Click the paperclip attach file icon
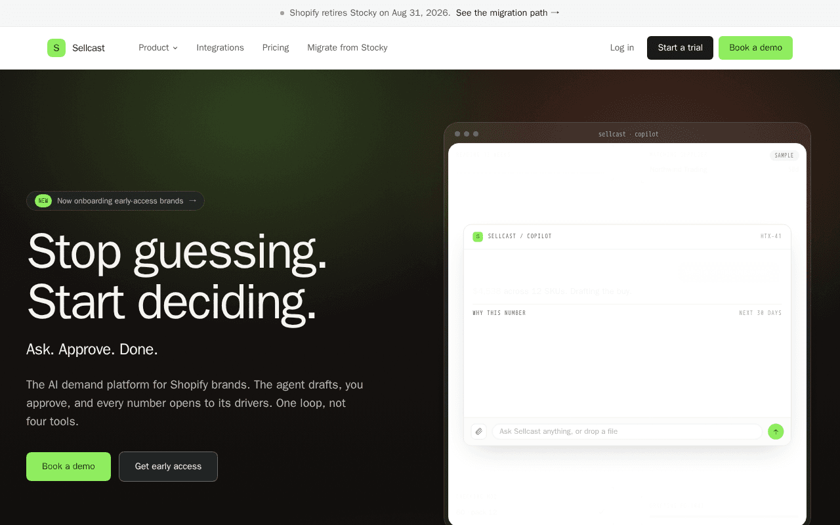The image size is (840, 525). coord(479,431)
